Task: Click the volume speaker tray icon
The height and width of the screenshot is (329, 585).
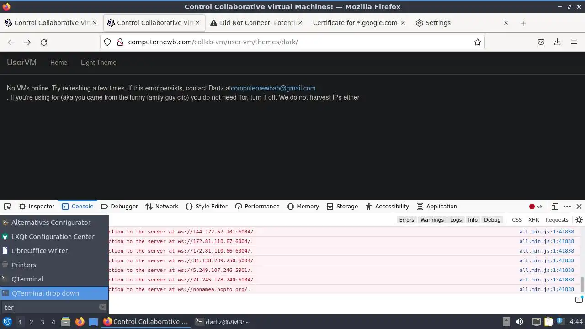Action: (519, 322)
